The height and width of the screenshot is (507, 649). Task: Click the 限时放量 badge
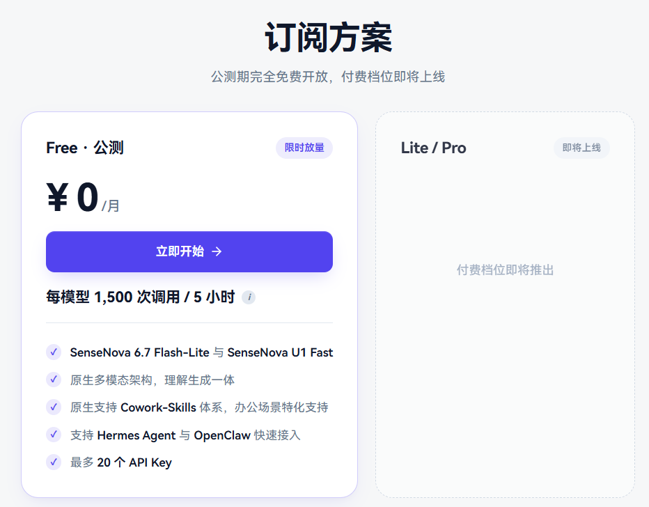coord(304,148)
